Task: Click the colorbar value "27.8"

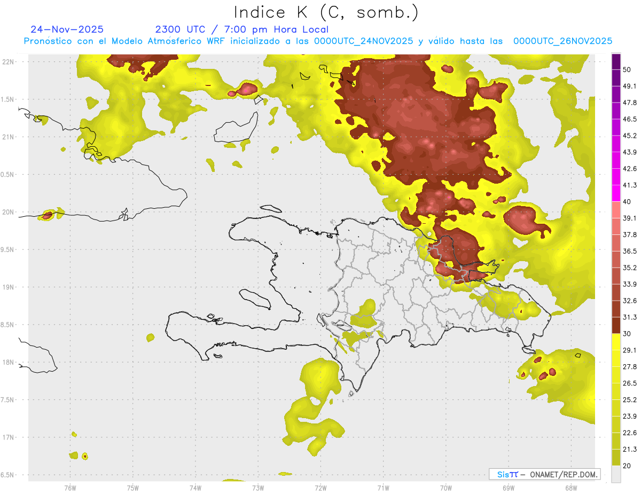Action: (630, 367)
